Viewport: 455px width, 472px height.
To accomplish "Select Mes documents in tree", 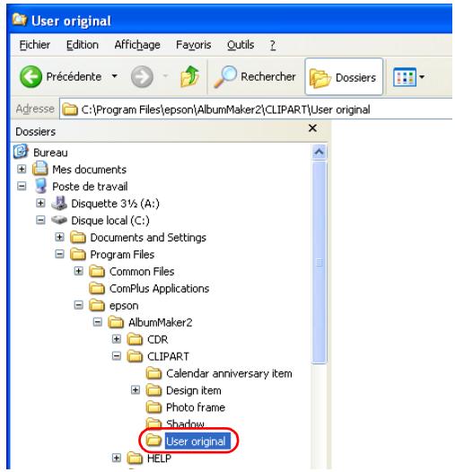I will click(x=89, y=170).
